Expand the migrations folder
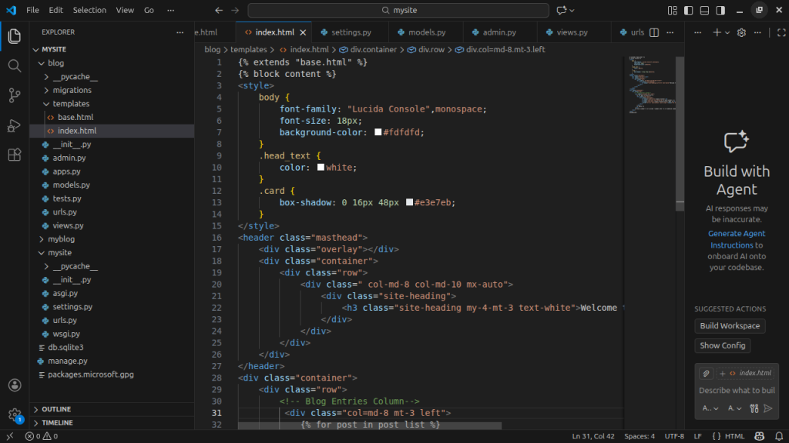The height and width of the screenshot is (443, 789). tap(72, 90)
